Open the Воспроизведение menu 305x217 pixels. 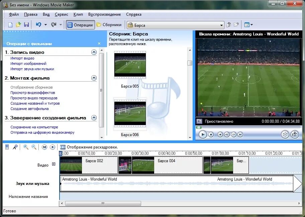[x=104, y=14]
